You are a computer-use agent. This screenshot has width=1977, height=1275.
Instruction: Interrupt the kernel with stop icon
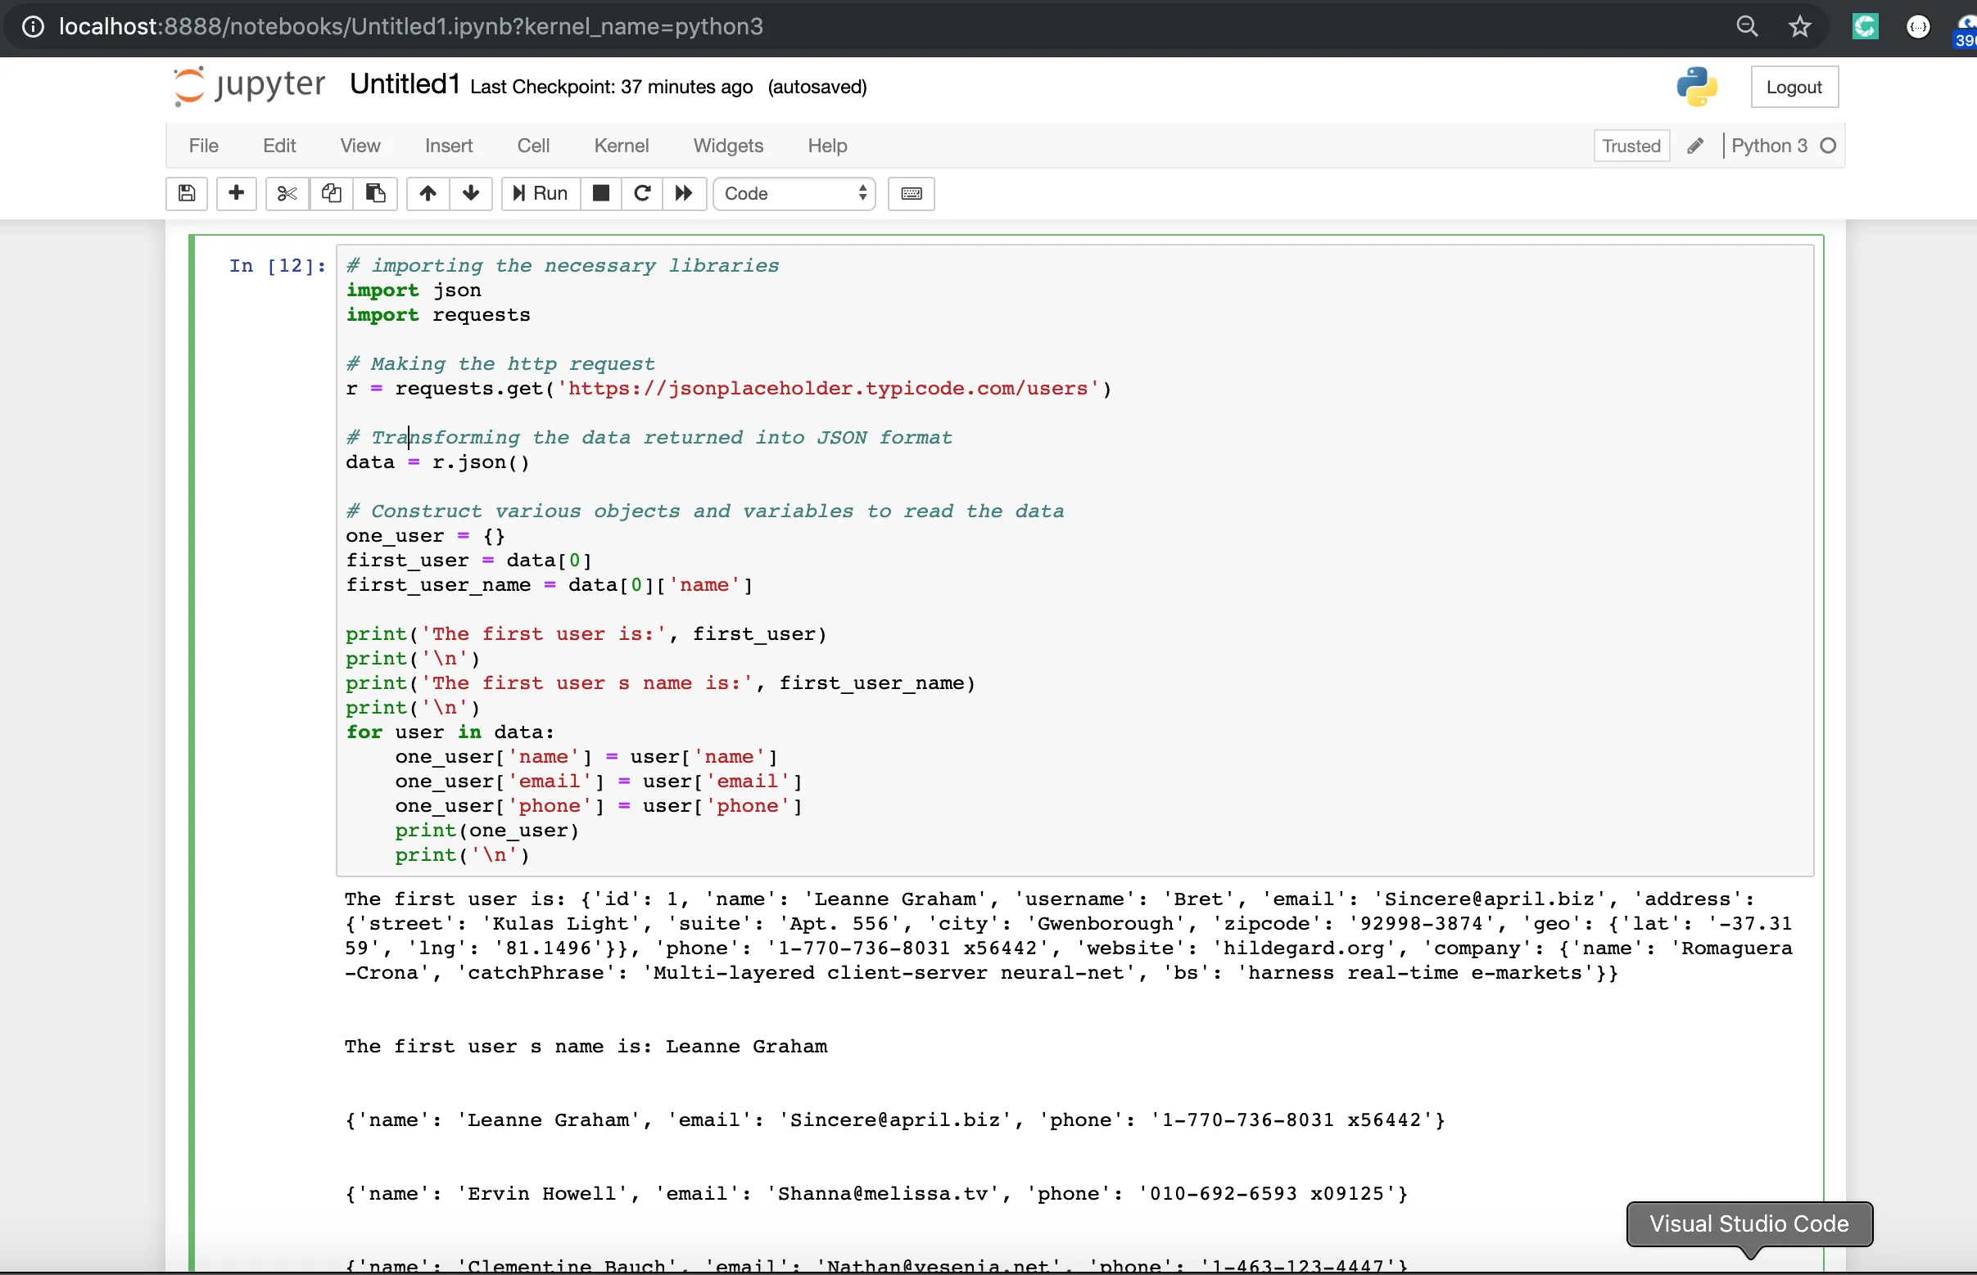pyautogui.click(x=601, y=193)
